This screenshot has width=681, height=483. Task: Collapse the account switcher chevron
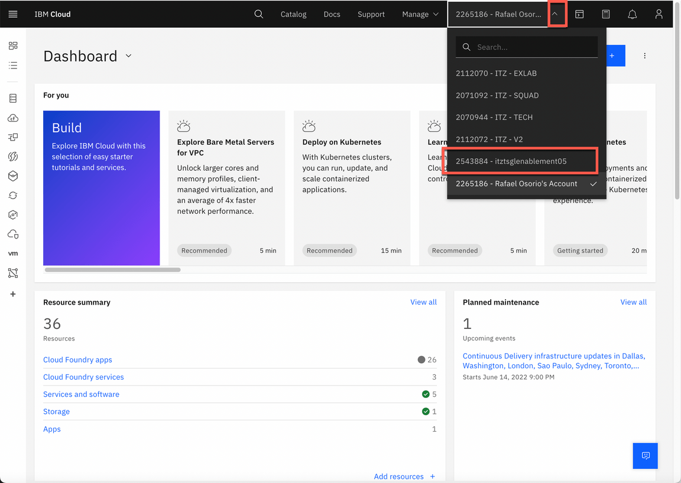point(554,14)
